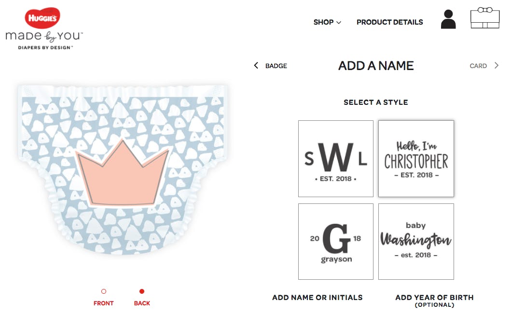Choose the 'baby Washington' name style
Image resolution: width=525 pixels, height=316 pixels.
415,241
